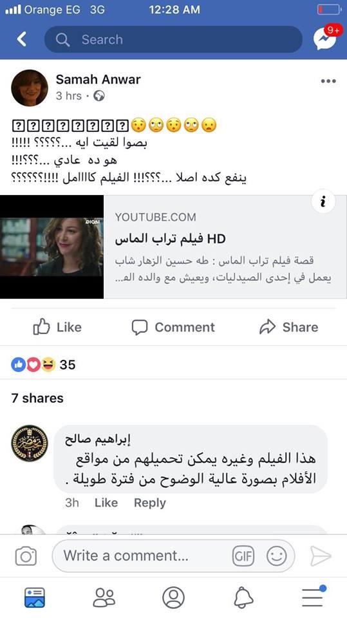Share the post via Share button
Image resolution: width=347 pixels, height=618 pixels.
coord(288,327)
